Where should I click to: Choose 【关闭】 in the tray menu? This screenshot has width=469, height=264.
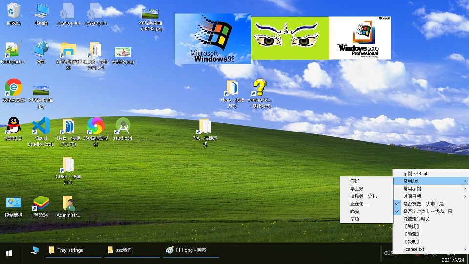pos(431,226)
